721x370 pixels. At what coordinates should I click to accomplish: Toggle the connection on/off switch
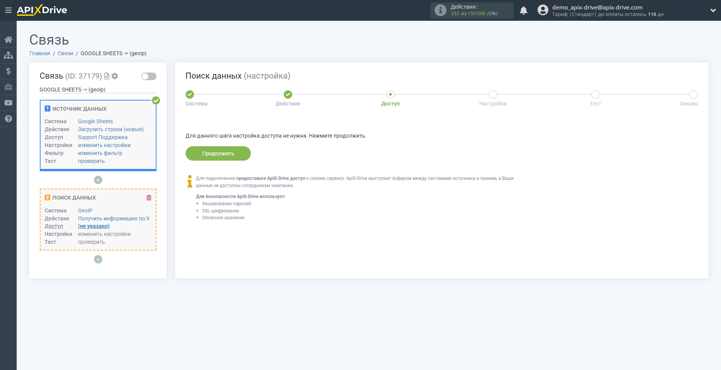149,76
